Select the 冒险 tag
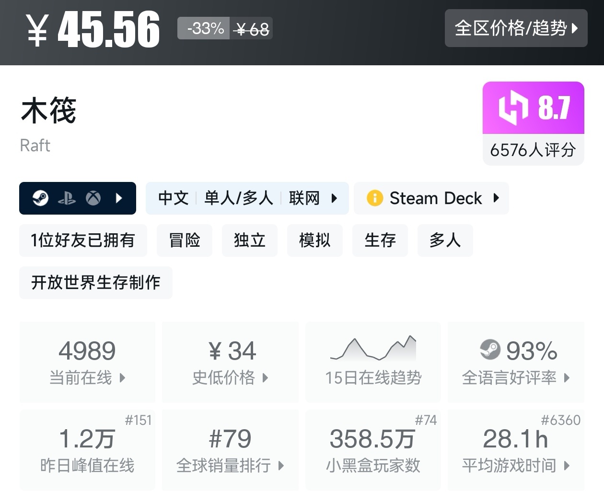 point(185,240)
